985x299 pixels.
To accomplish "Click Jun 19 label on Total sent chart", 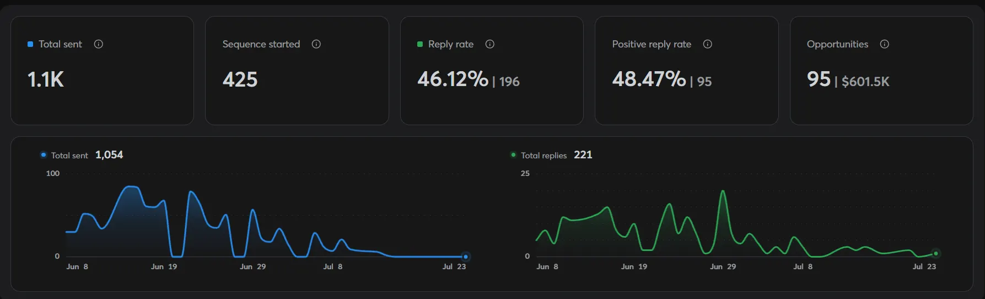I will 164,266.
